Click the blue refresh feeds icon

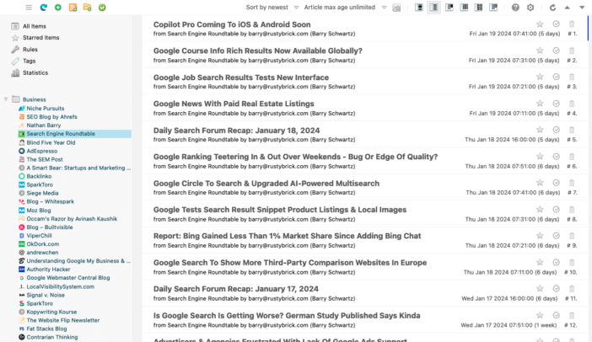(x=42, y=8)
